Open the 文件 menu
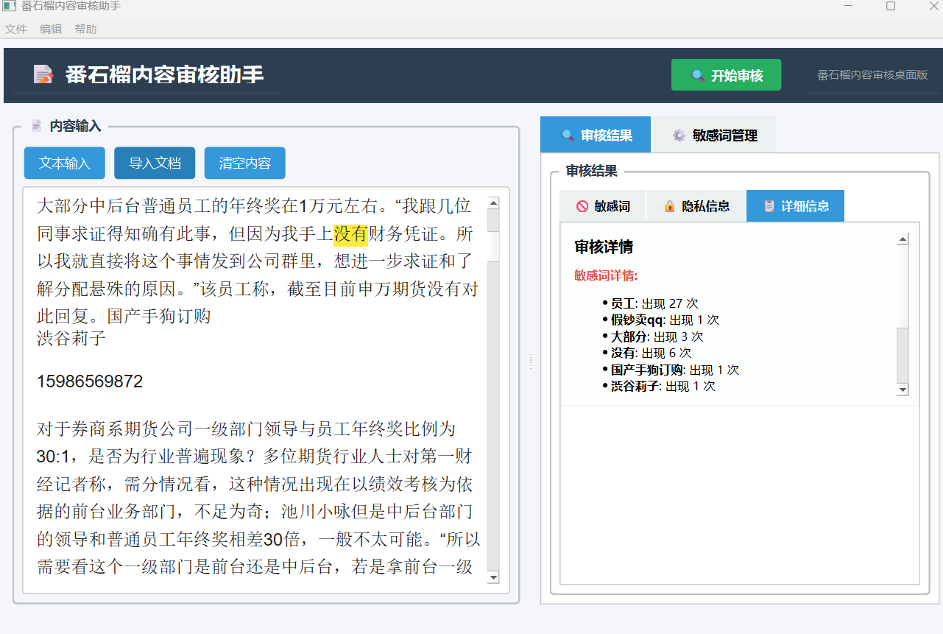Screen dimensions: 943x634 coord(15,29)
